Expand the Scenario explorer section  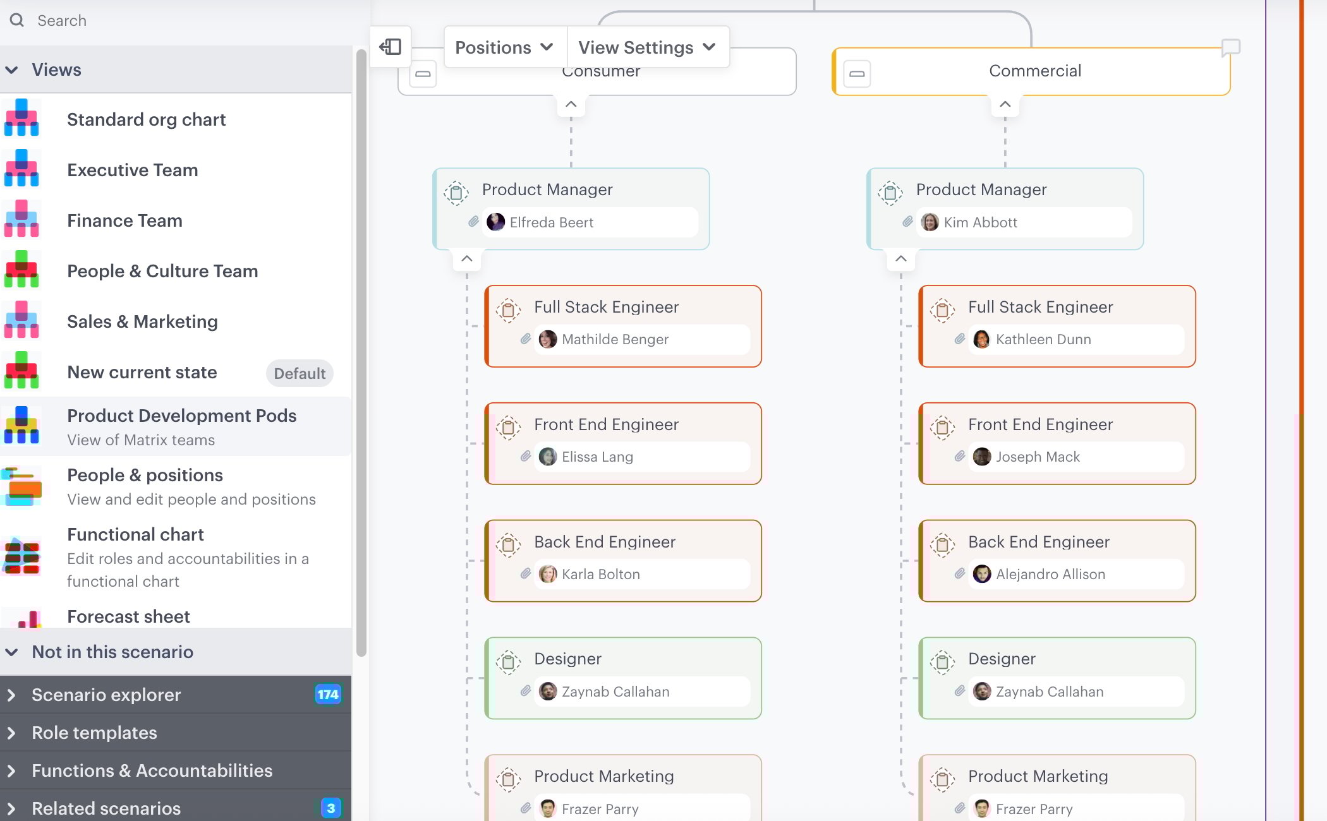pyautogui.click(x=11, y=695)
